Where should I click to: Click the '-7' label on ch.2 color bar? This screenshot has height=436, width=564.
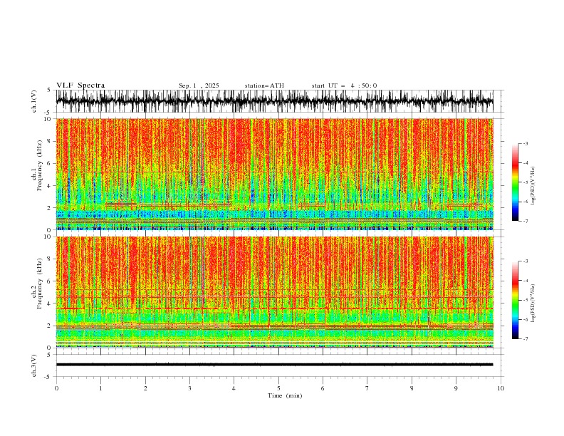525,339
